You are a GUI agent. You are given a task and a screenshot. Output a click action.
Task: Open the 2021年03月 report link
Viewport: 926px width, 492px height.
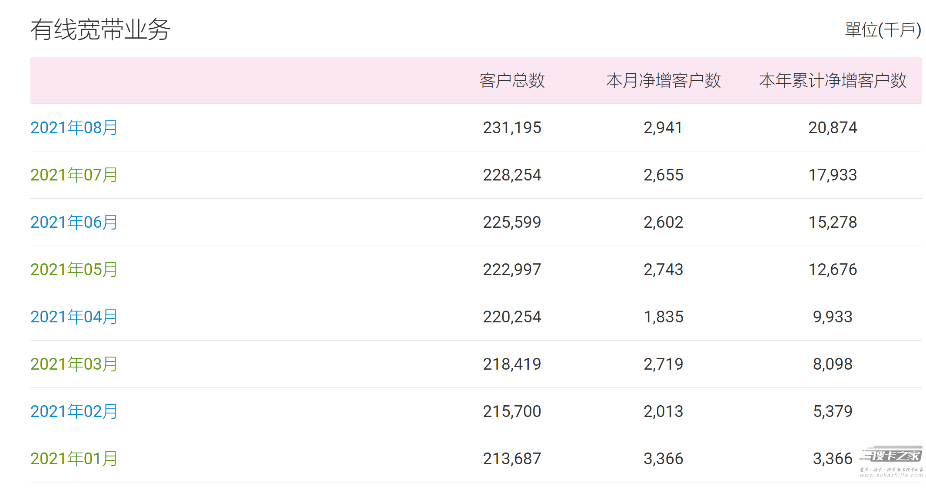click(74, 364)
